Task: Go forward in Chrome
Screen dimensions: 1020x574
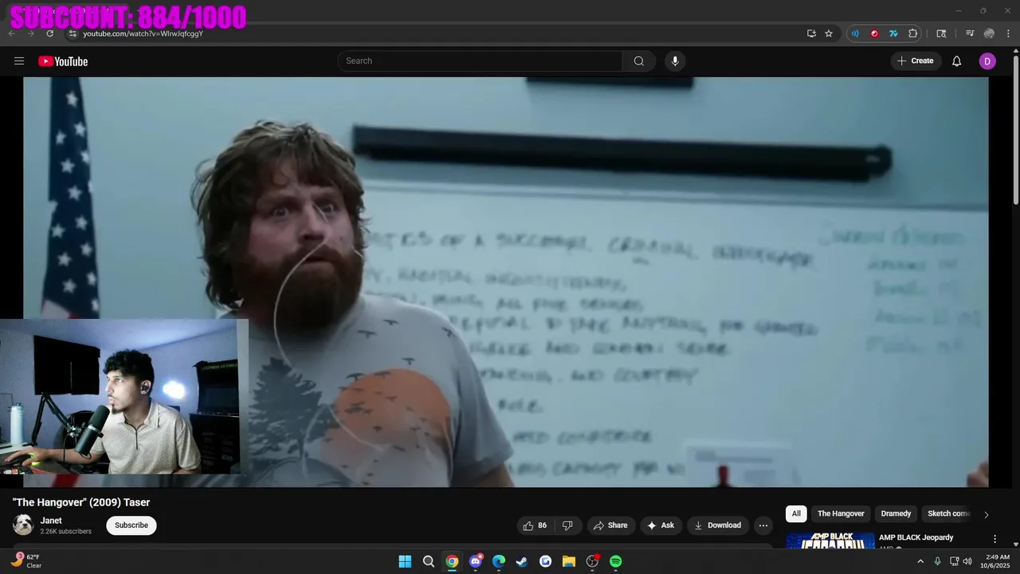Action: (31, 33)
